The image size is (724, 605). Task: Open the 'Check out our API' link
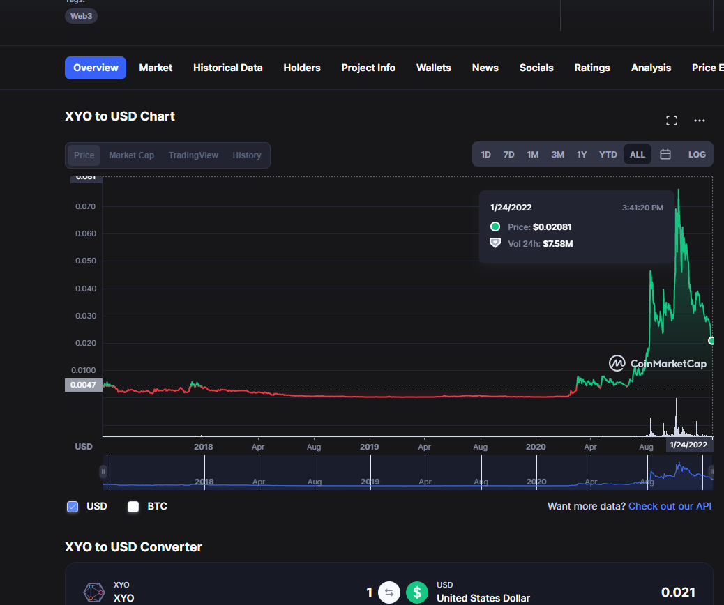pos(670,506)
